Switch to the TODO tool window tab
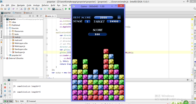Image resolution: width=196 pixels, height=104 pixels. pos(19,101)
